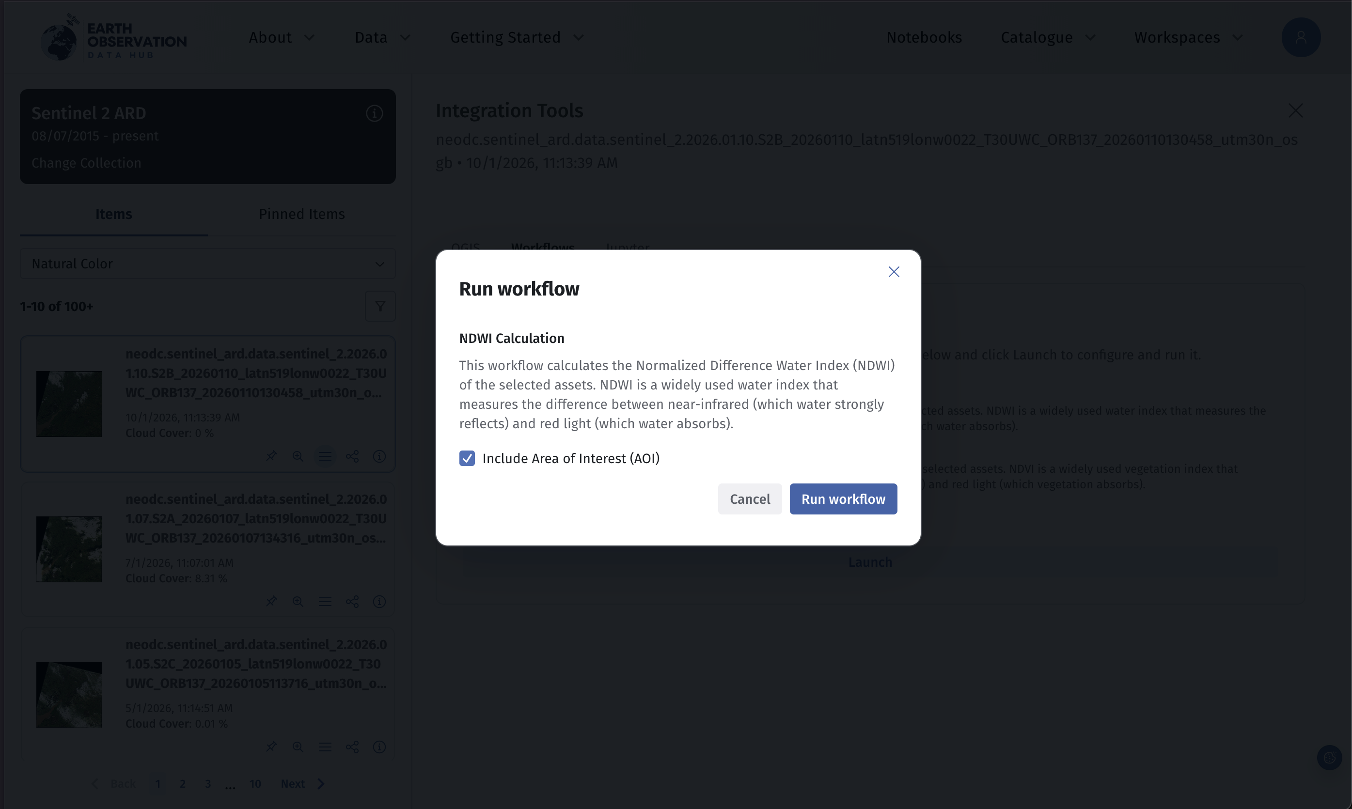This screenshot has width=1352, height=809.
Task: Uncheck Include Area of Interest checkbox
Action: click(467, 458)
